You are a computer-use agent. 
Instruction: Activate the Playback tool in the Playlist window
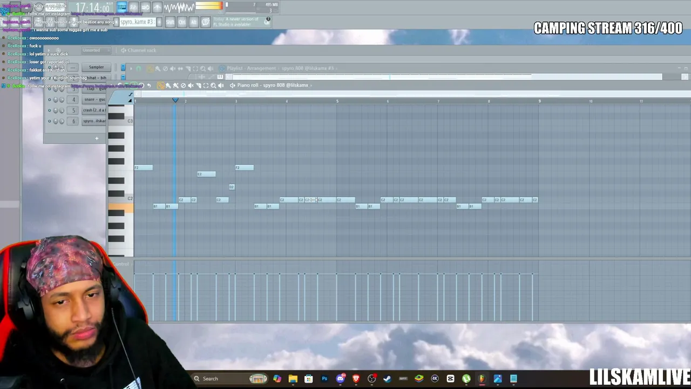(x=211, y=69)
